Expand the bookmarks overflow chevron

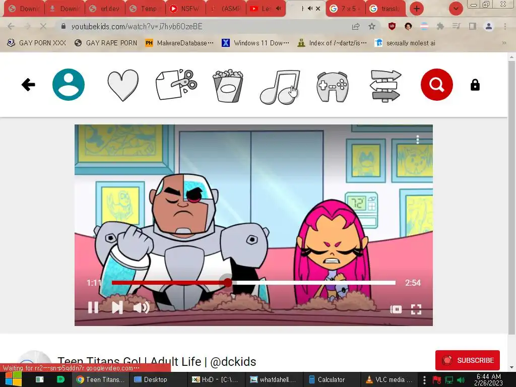(504, 43)
